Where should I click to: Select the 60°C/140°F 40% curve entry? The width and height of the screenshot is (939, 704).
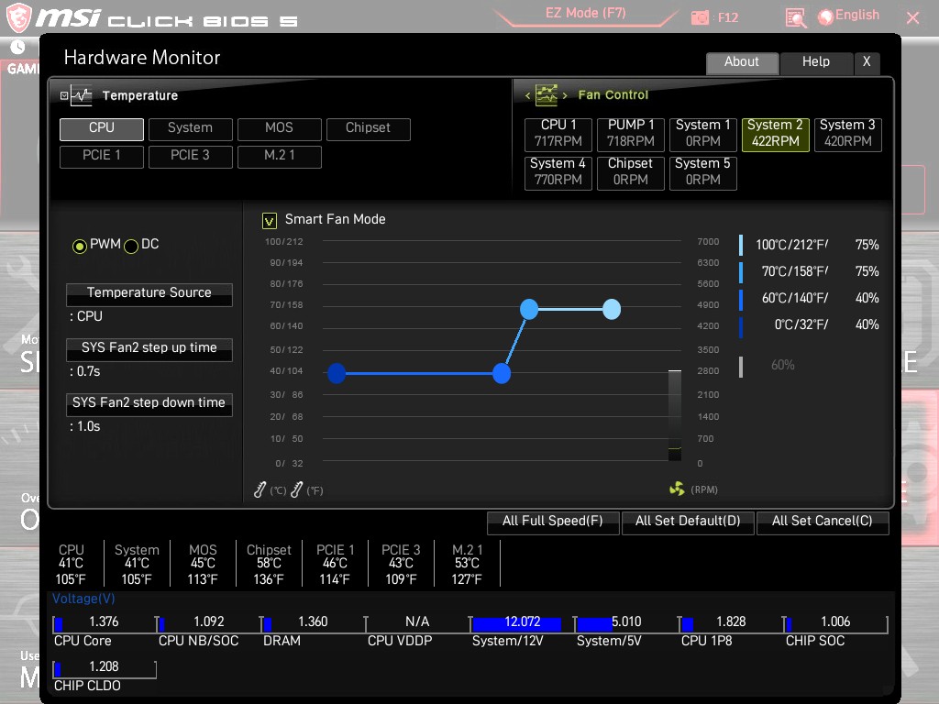pyautogui.click(x=809, y=298)
